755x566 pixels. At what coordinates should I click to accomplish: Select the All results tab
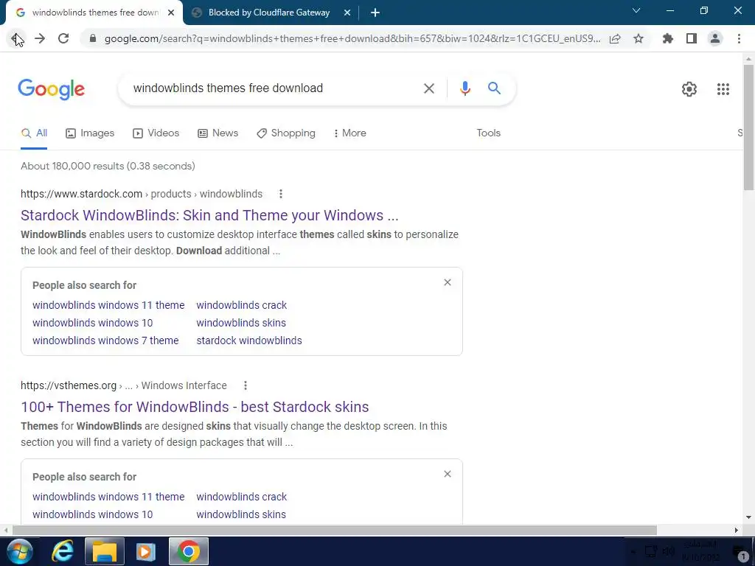pos(34,133)
